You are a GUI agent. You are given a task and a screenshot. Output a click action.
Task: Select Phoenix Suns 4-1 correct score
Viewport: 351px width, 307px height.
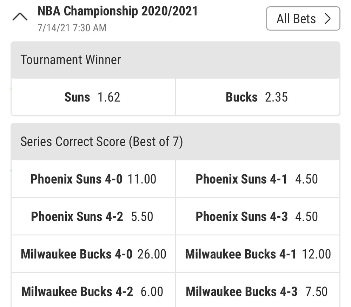pyautogui.click(x=257, y=179)
